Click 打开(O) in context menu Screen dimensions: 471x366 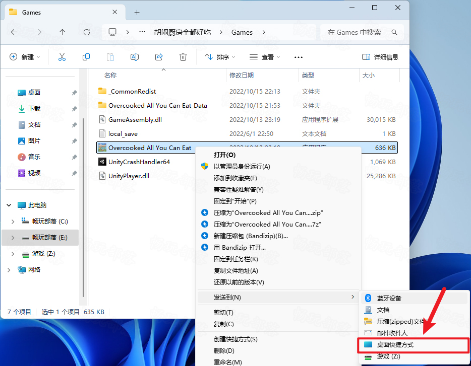tap(278, 155)
